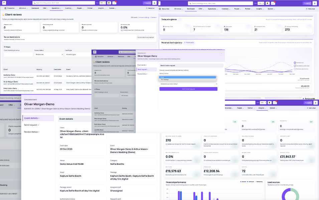Collapse the Filters section in top-left window
The image size is (319, 200).
pyautogui.click(x=7, y=47)
